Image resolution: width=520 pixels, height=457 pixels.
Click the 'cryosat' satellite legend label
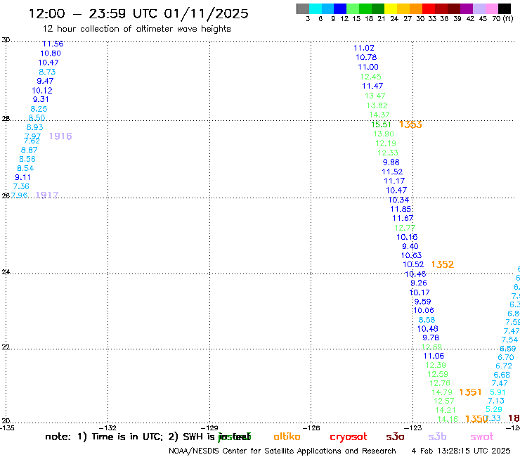click(x=349, y=437)
